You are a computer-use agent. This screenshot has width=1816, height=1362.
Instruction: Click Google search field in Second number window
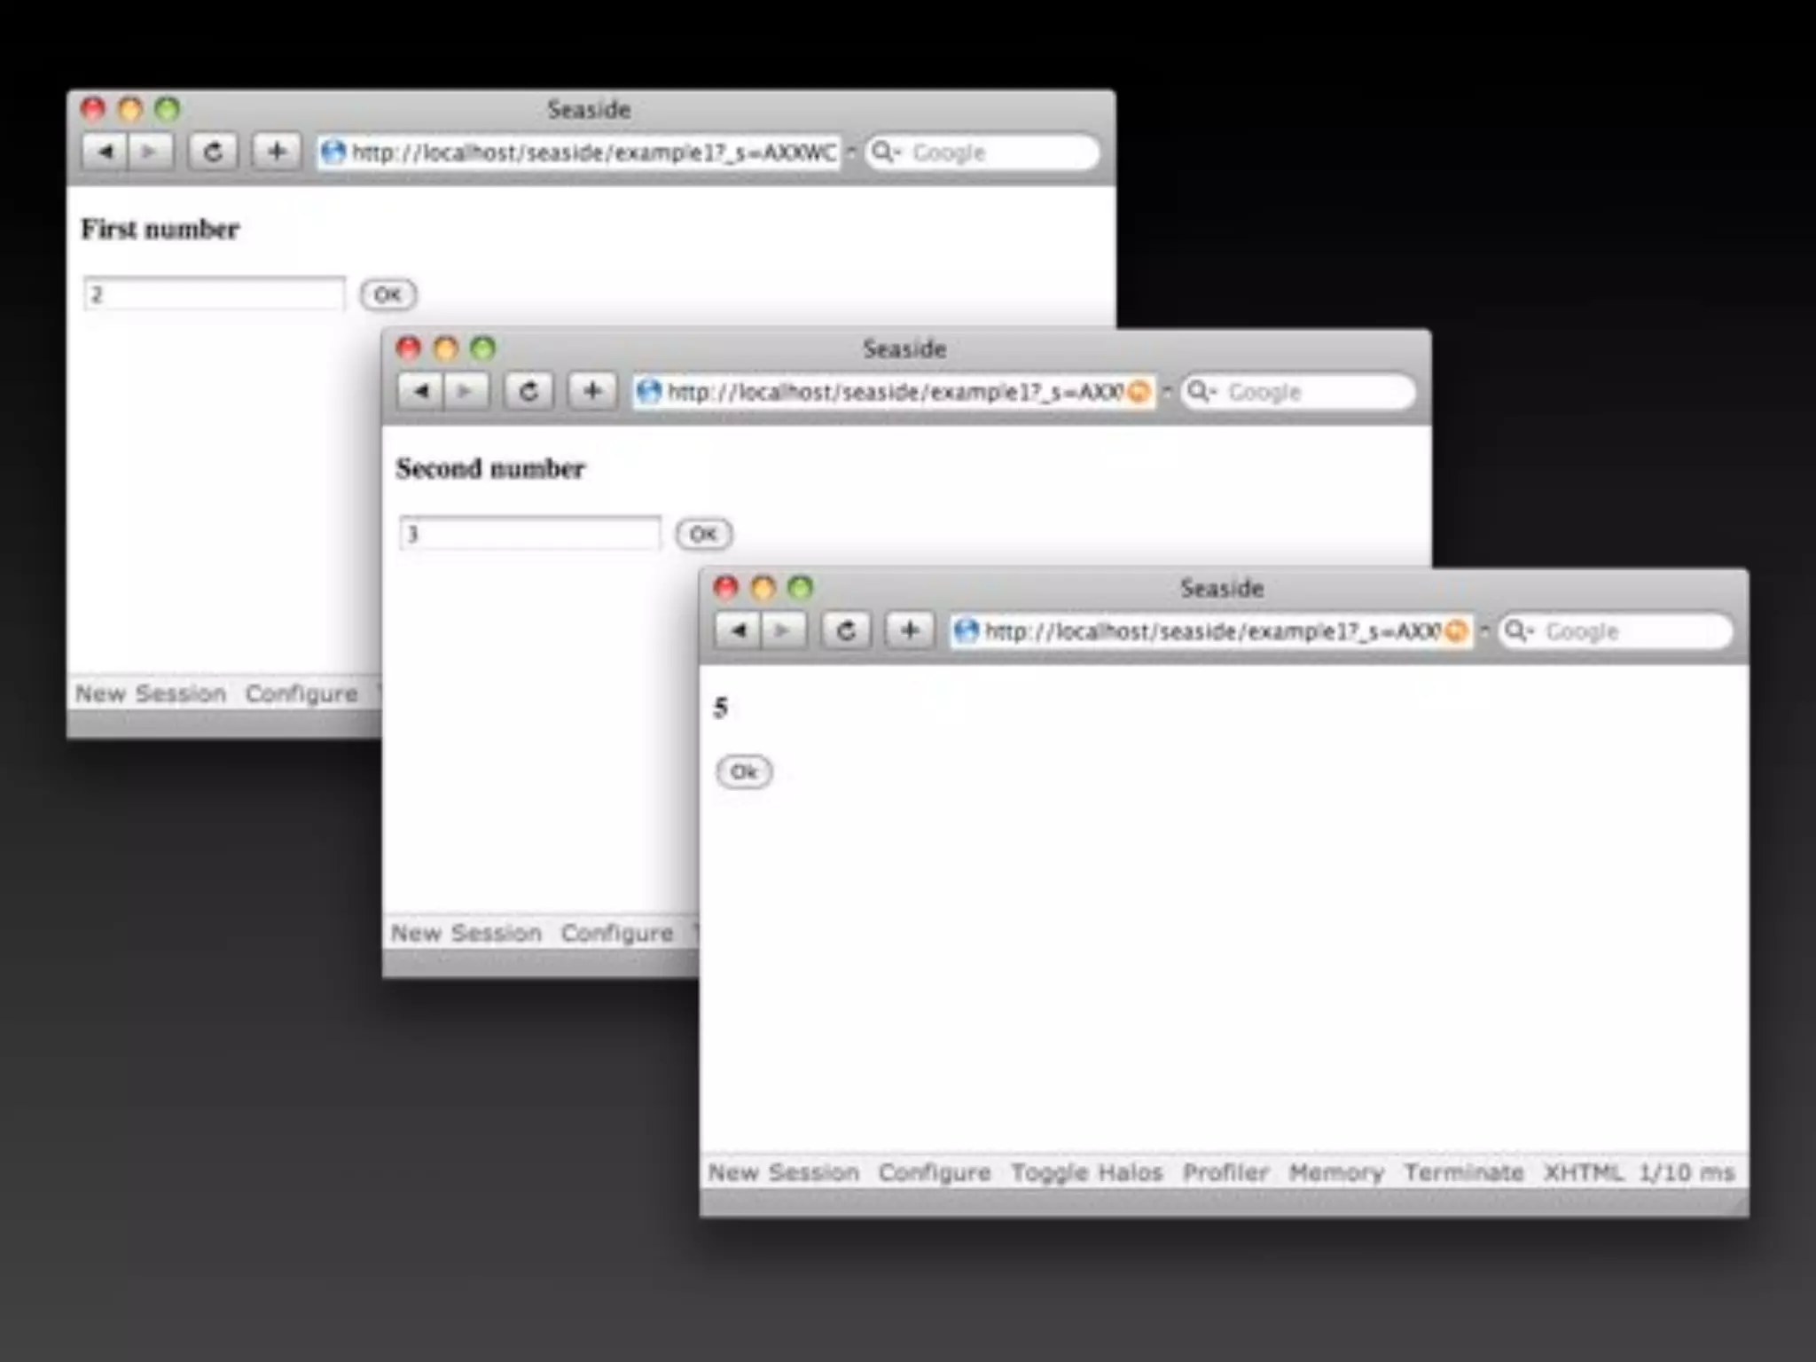pos(1298,392)
